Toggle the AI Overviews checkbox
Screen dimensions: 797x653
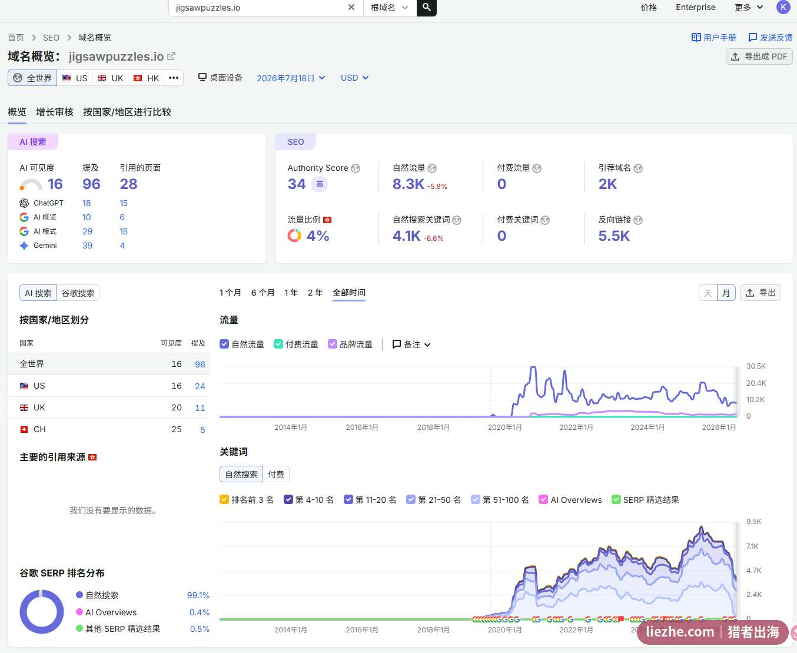click(544, 499)
